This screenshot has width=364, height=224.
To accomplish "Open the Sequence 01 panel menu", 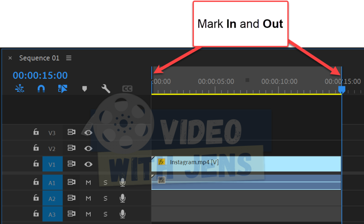I will point(69,58).
